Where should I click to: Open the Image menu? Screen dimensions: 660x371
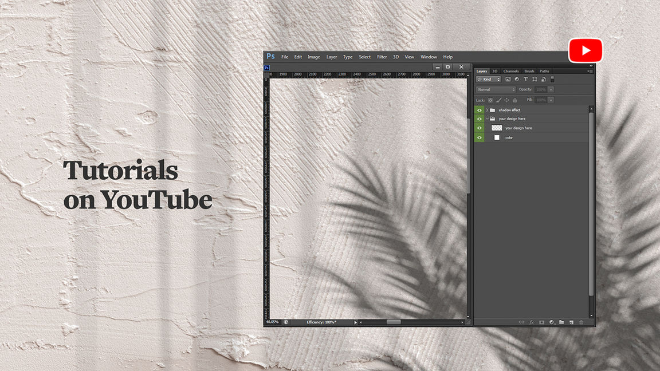pos(313,57)
